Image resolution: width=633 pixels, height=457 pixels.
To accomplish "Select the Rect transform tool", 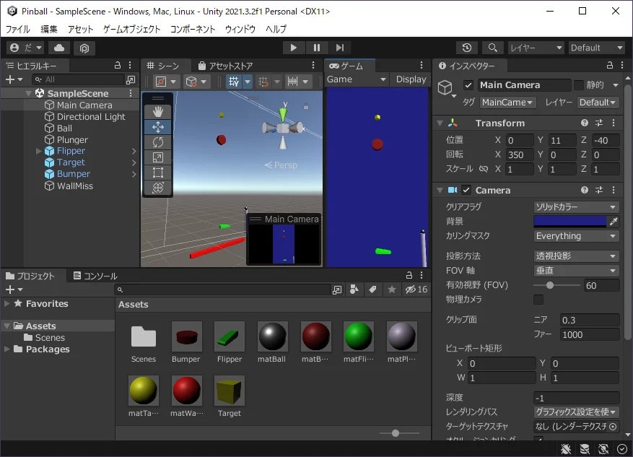I will tap(158, 173).
